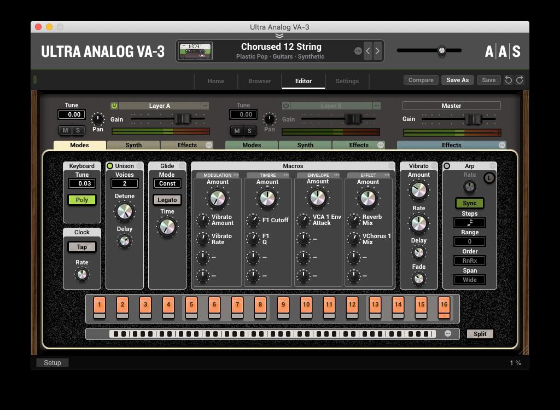Click the Save As button
Image resolution: width=560 pixels, height=410 pixels.
point(458,80)
